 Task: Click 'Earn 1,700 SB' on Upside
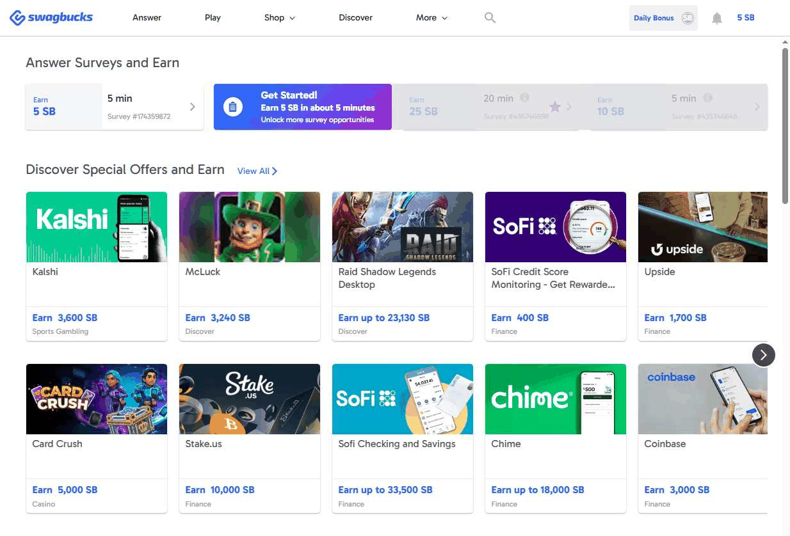(675, 318)
